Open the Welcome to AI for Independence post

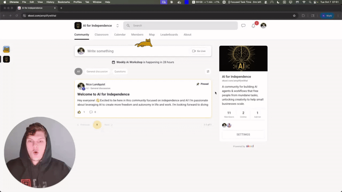104,94
